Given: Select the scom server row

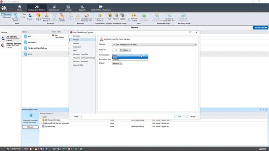Looking at the screenshot, I should click(x=45, y=54).
